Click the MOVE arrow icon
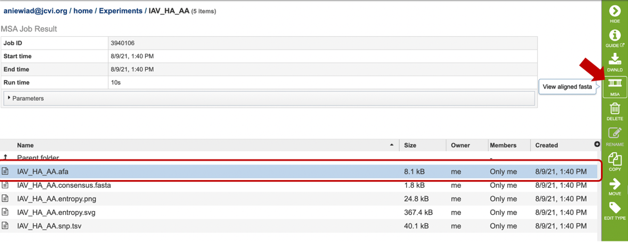Screen dimensions: 628x242 (x=614, y=183)
